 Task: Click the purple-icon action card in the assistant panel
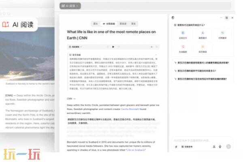[x=202, y=35]
